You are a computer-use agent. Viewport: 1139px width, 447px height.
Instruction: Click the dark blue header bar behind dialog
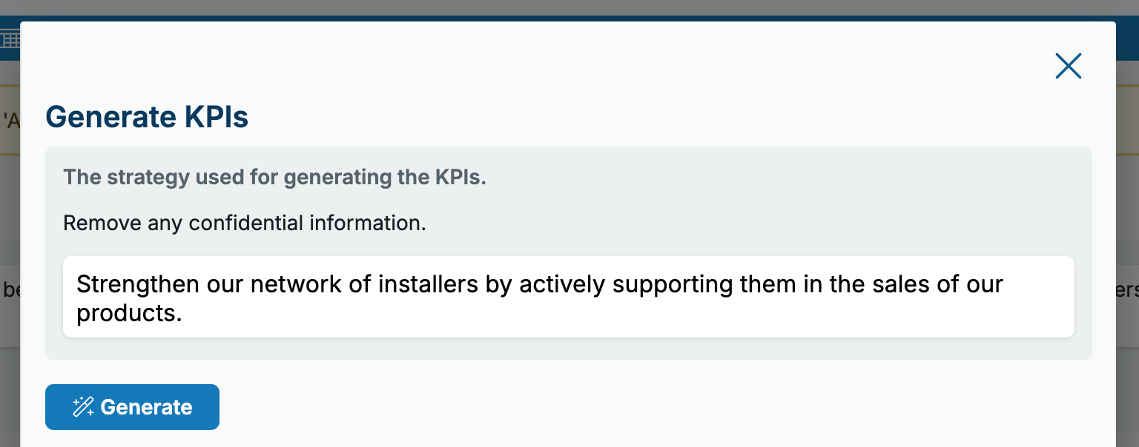point(1127,38)
